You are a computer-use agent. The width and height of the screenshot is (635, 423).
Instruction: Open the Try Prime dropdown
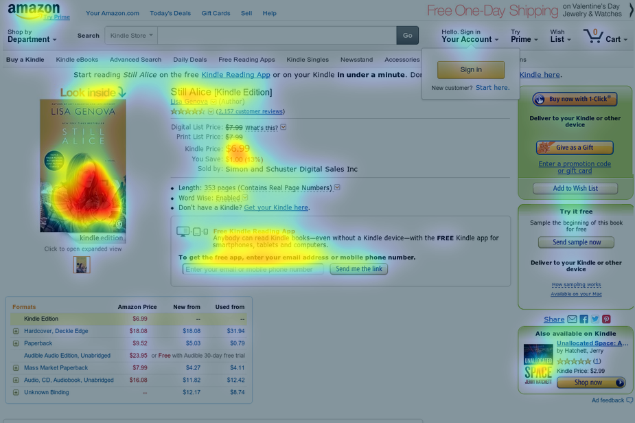click(524, 36)
